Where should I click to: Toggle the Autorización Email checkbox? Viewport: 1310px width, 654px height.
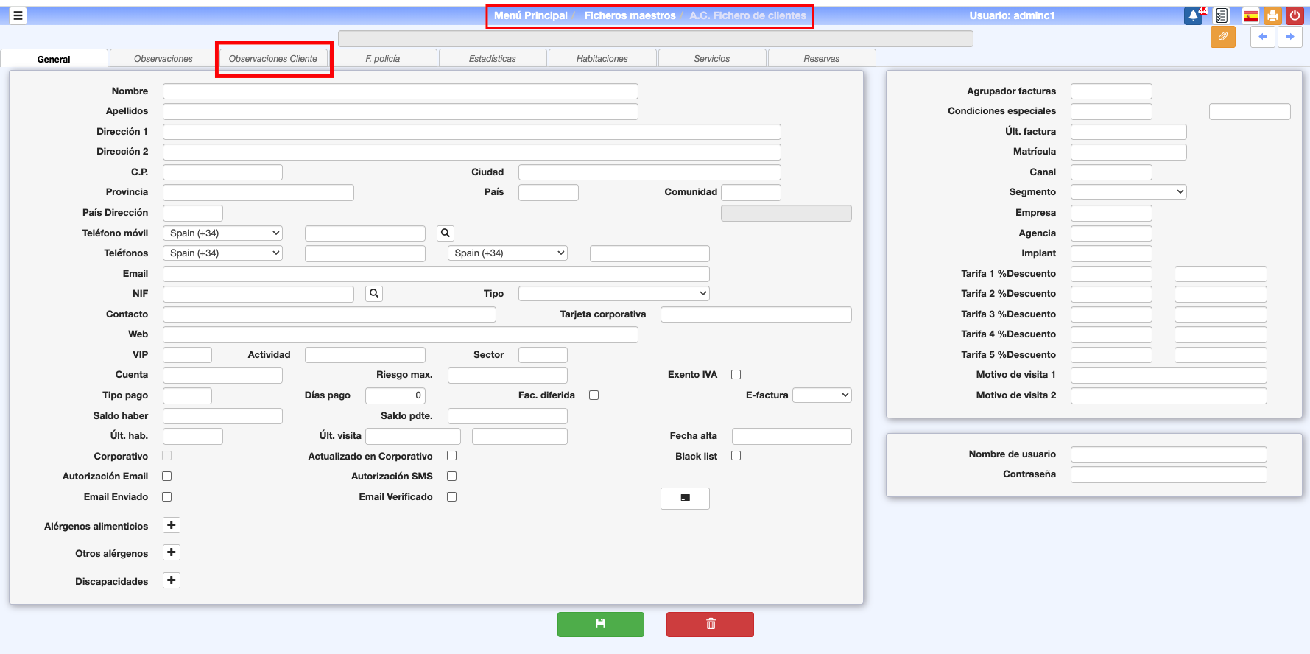point(167,477)
